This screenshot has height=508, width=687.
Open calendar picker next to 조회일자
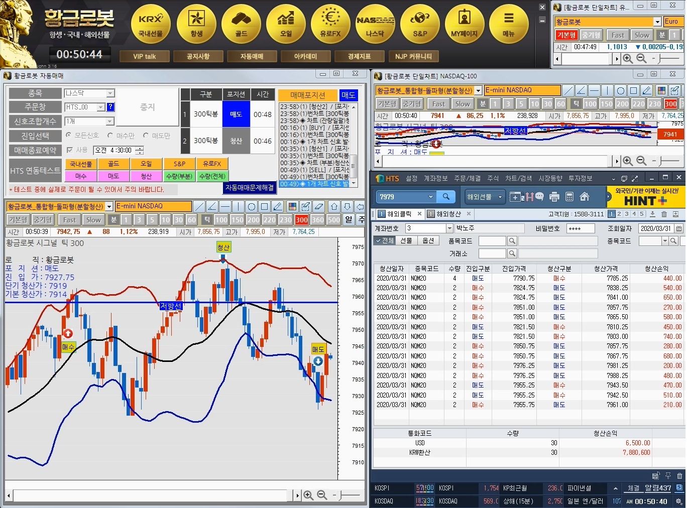click(x=679, y=228)
